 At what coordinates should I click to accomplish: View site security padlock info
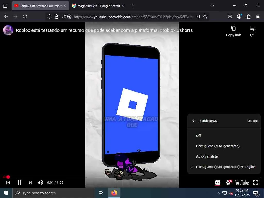pos(57,16)
